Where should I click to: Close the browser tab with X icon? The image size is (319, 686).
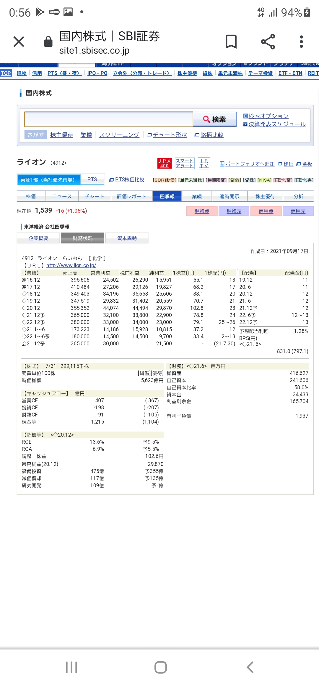(19, 42)
